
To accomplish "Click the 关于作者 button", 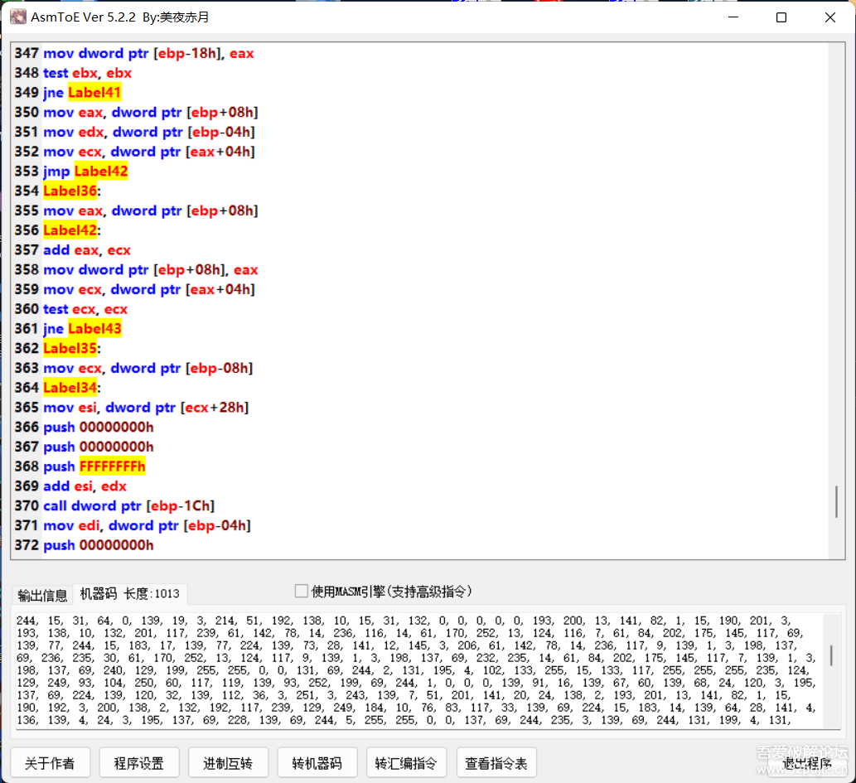I will (x=51, y=762).
